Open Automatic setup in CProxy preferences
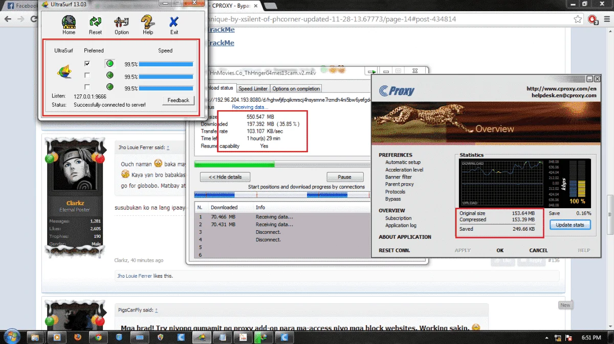 pyautogui.click(x=403, y=162)
